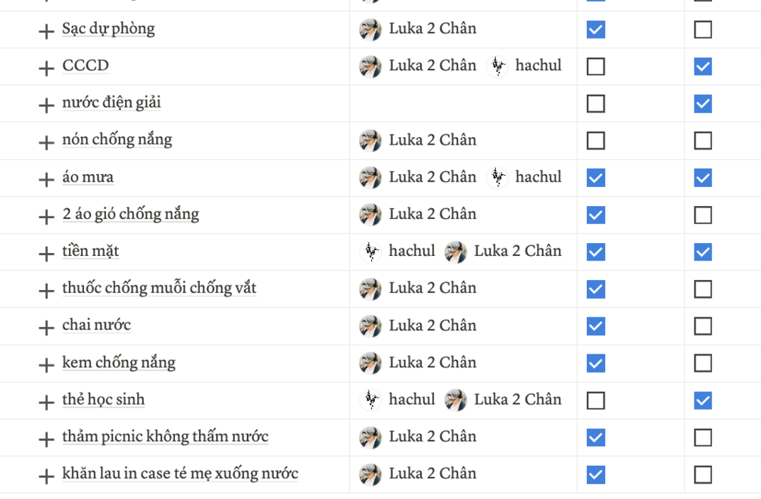This screenshot has width=761, height=499.
Task: Check first checkbox in thẻ học sinh row
Action: 596,401
